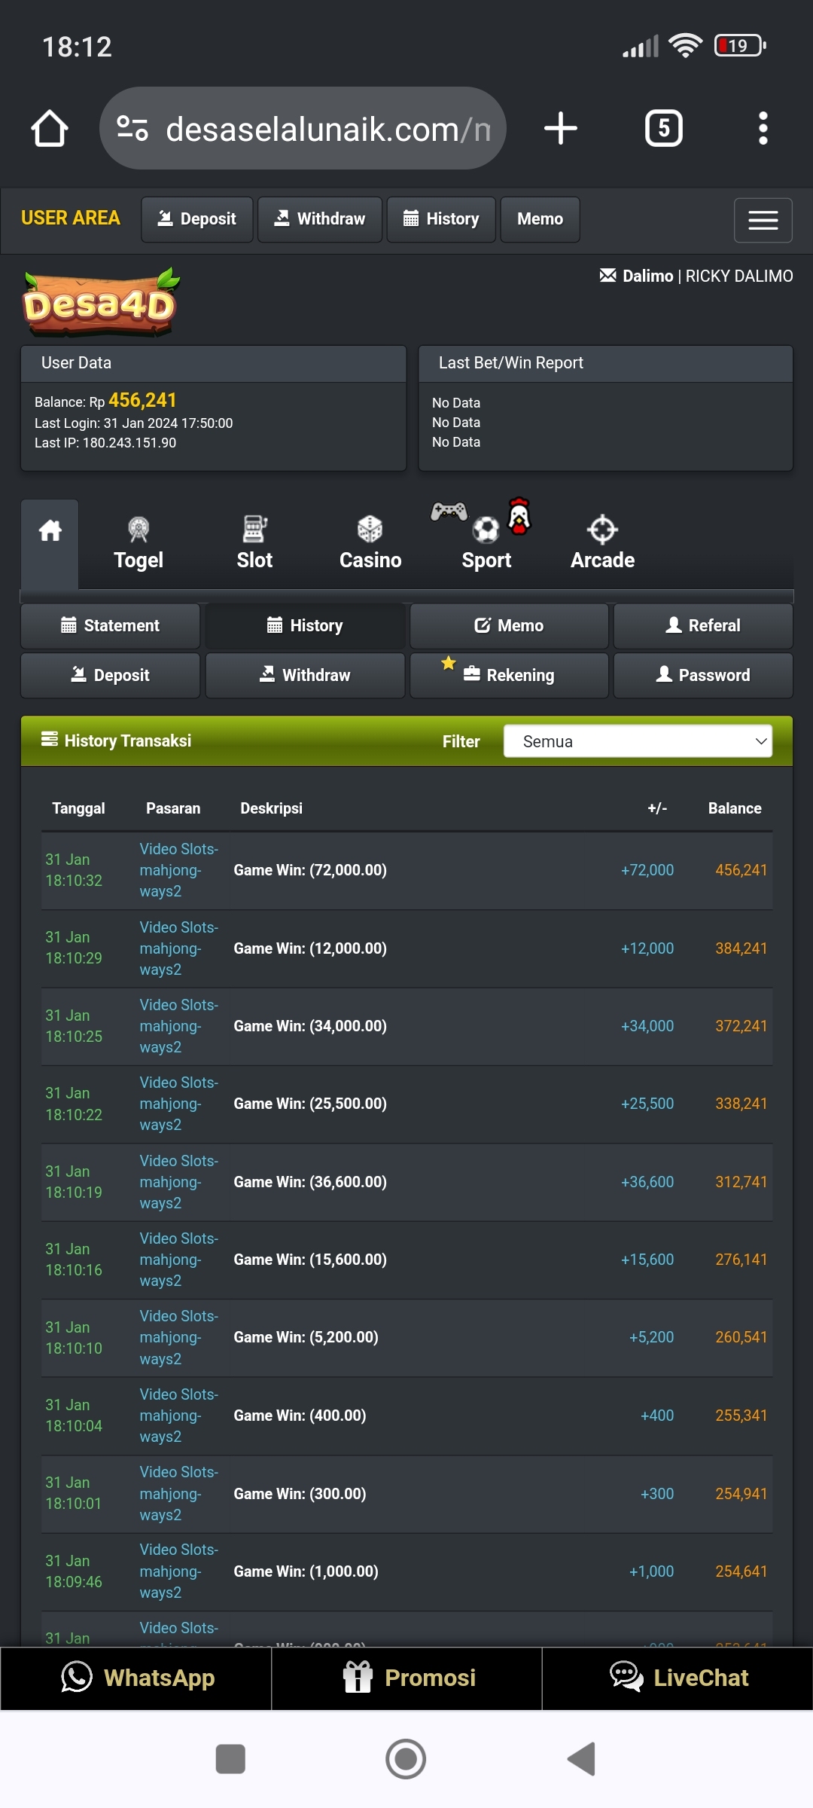The width and height of the screenshot is (813, 1808).
Task: Open the Rekening button
Action: 509,675
